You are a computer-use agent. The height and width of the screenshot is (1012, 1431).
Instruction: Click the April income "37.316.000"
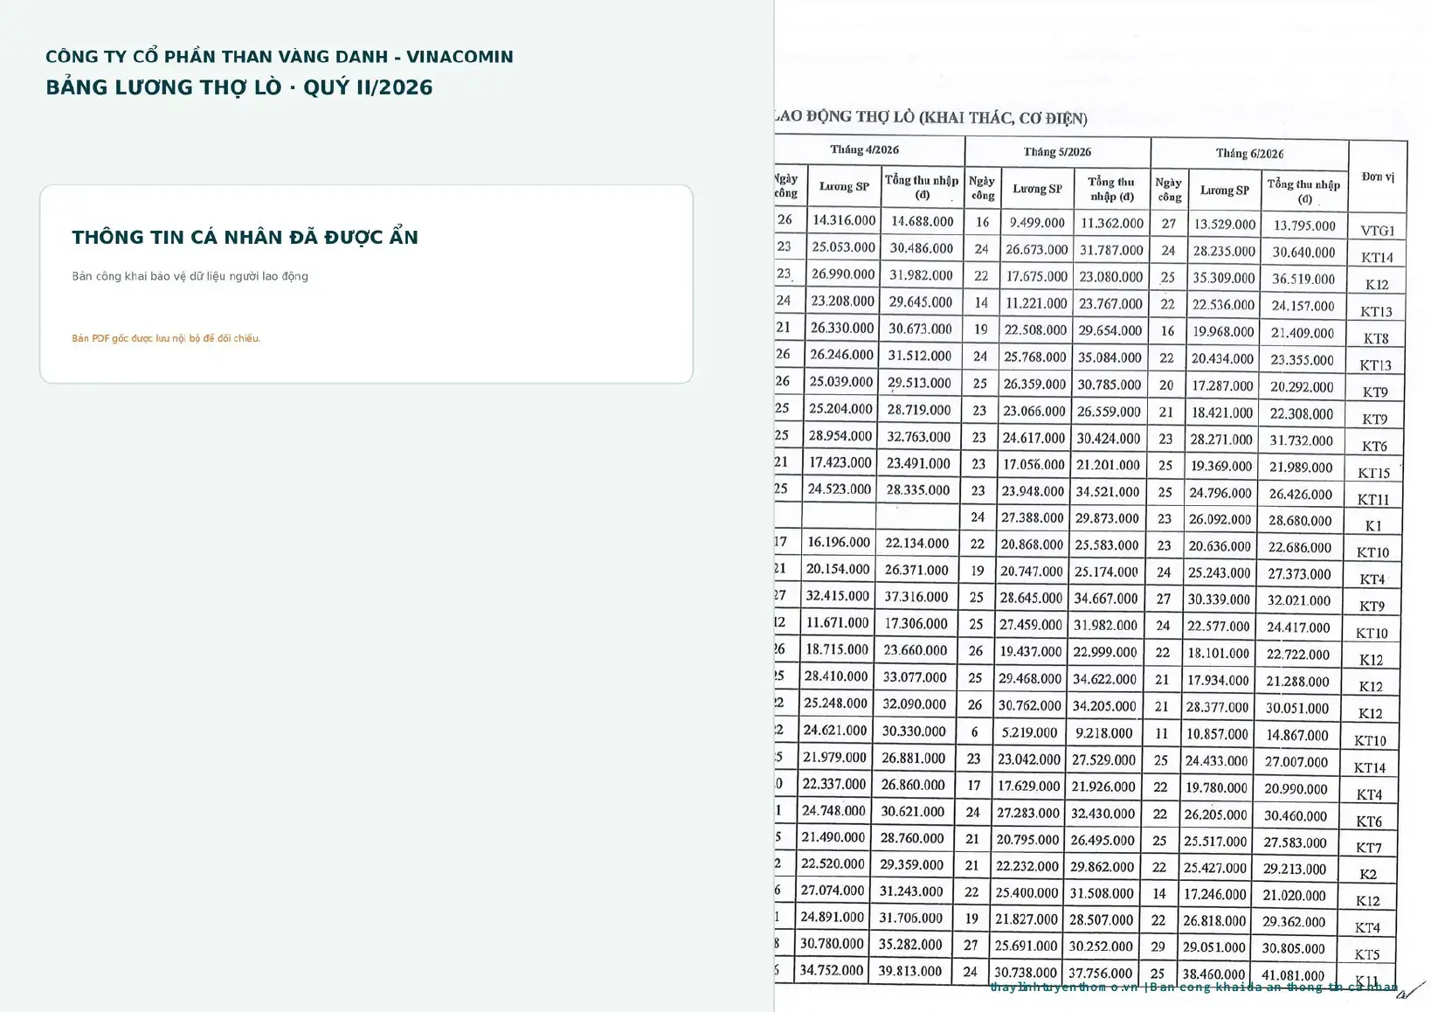click(916, 597)
